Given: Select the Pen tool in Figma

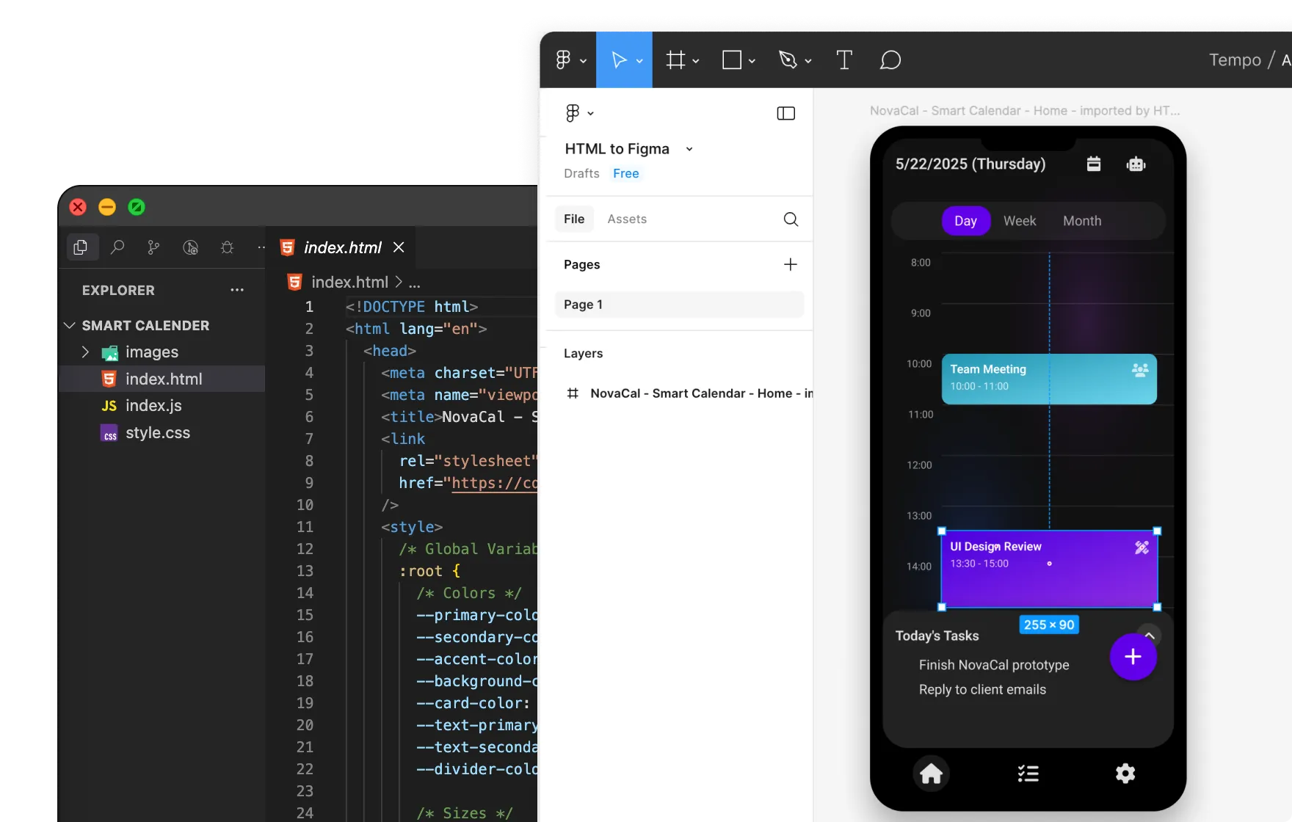Looking at the screenshot, I should [788, 59].
